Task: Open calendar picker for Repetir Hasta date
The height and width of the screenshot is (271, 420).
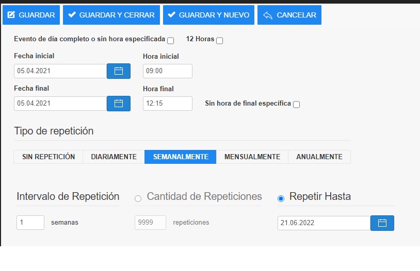Action: pos(382,223)
